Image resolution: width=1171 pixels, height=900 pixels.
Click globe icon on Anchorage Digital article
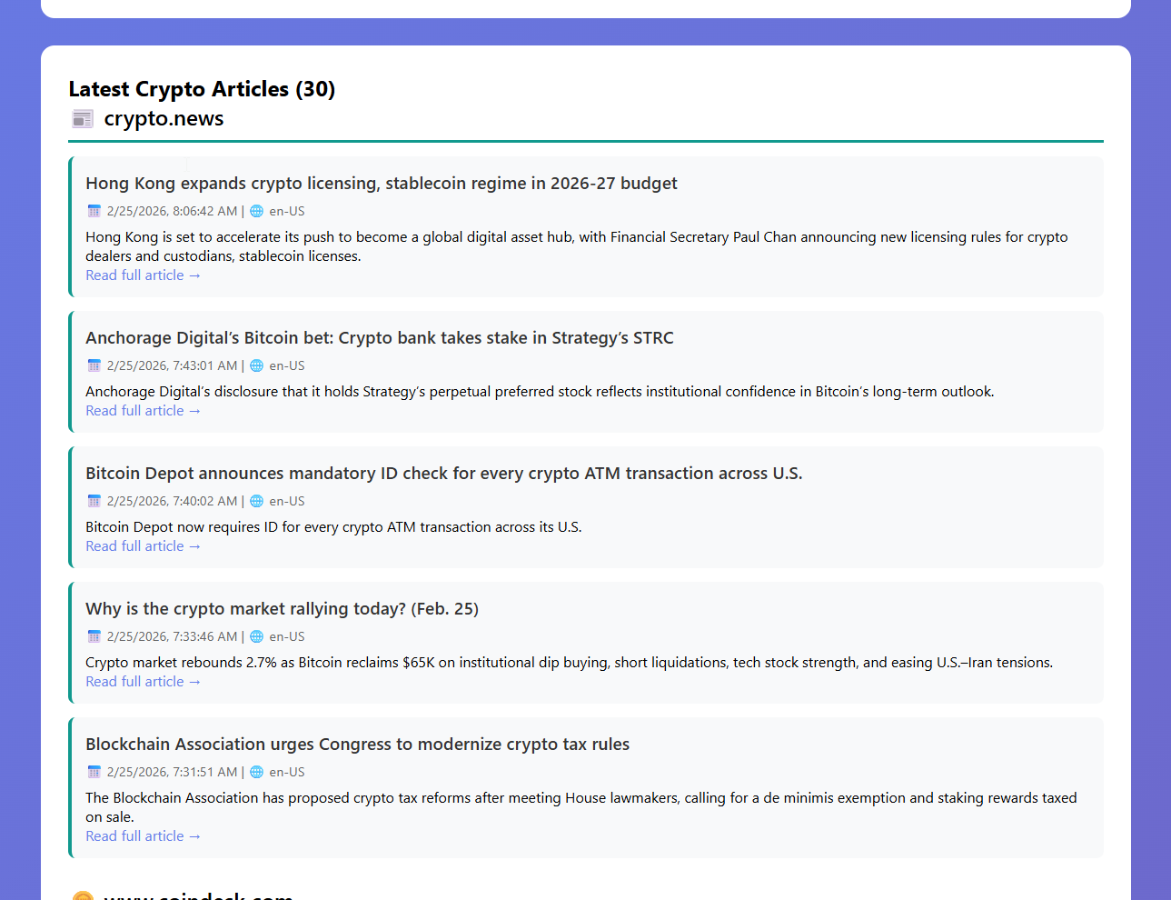(257, 365)
